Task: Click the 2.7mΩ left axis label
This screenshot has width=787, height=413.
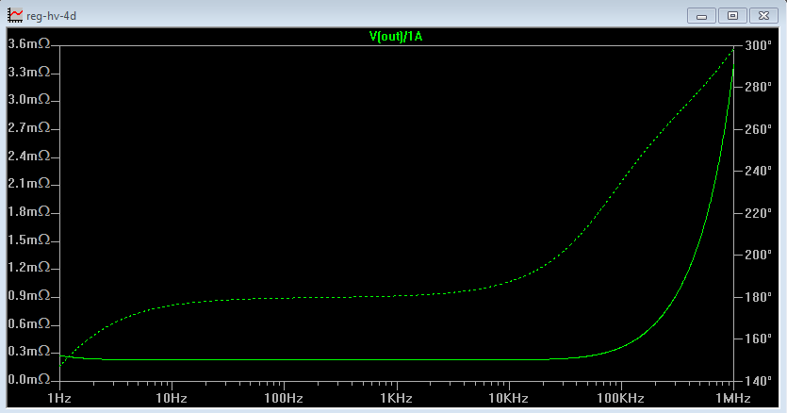Action: (29, 127)
